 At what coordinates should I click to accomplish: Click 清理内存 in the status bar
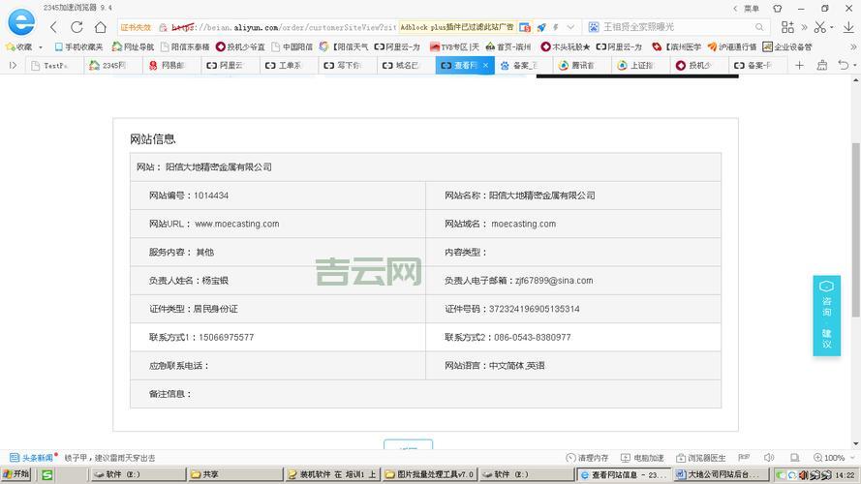[x=587, y=458]
